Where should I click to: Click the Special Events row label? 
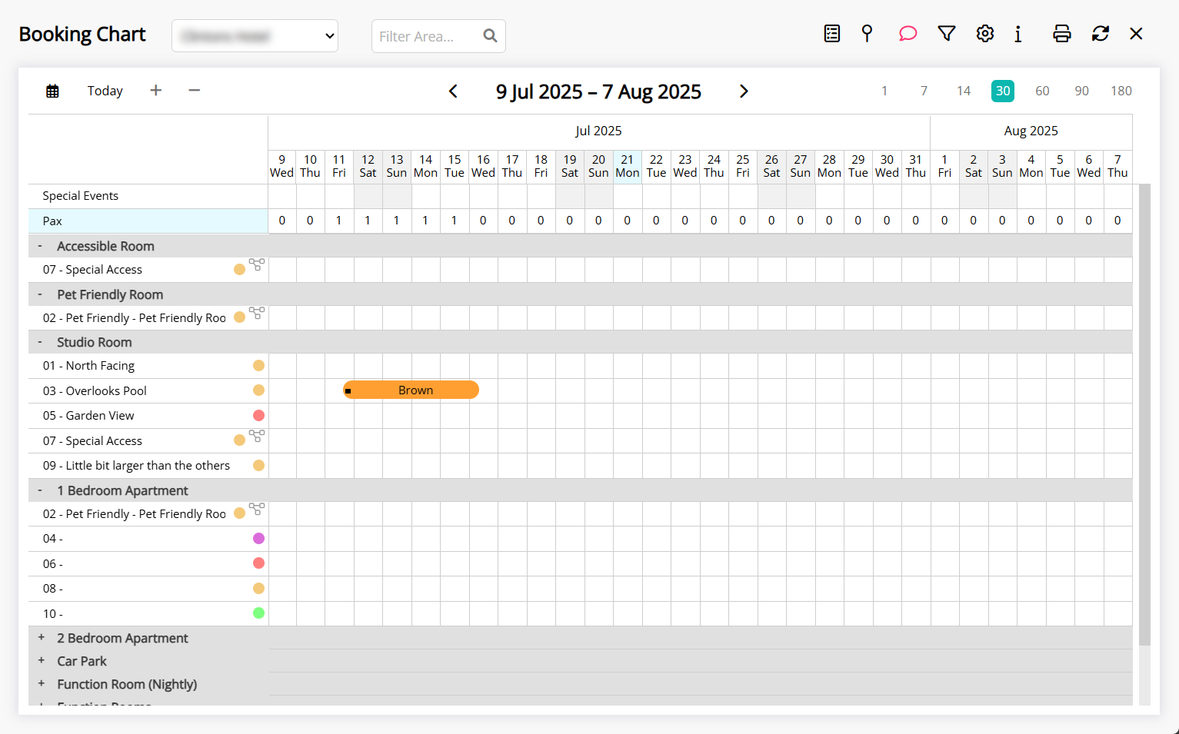81,196
